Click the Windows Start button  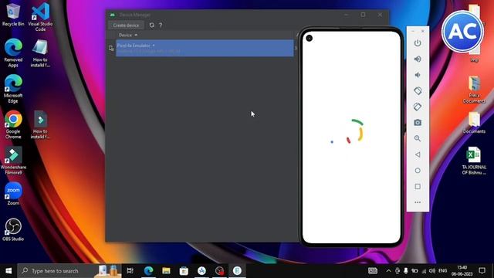click(x=8, y=271)
